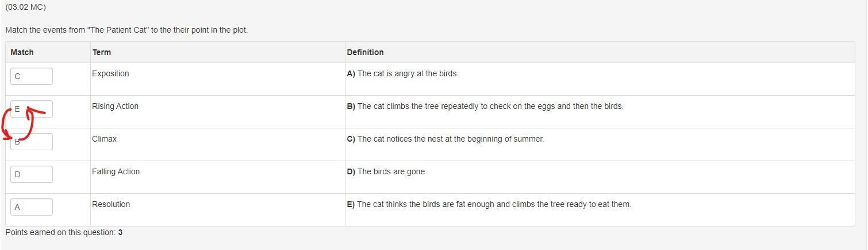Select the Rising Action term label
Screen dimensions: 868x250
[115, 106]
